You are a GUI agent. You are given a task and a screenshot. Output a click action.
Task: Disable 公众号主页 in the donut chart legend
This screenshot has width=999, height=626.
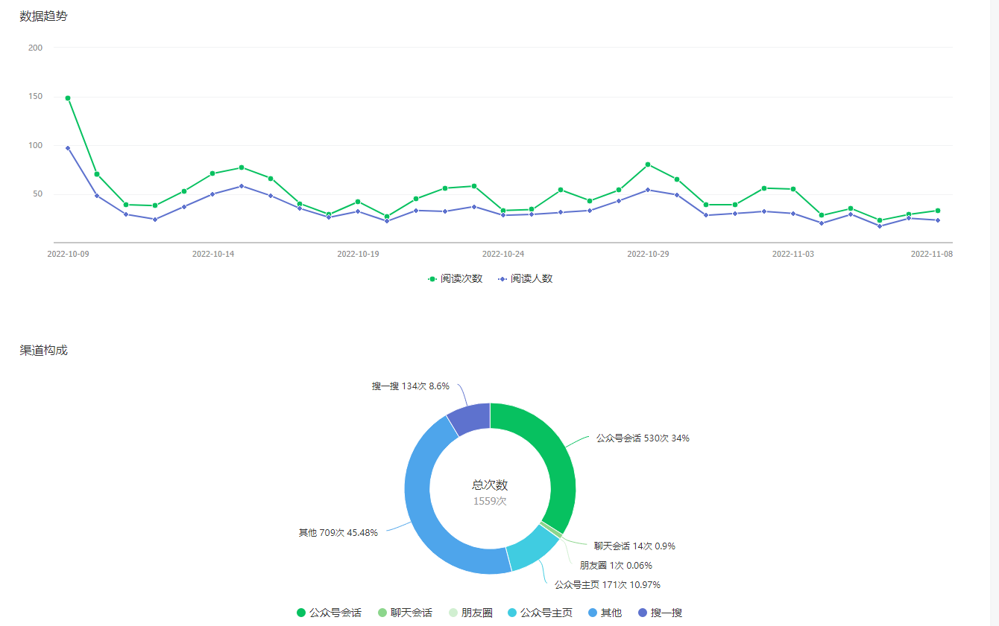[x=540, y=613]
